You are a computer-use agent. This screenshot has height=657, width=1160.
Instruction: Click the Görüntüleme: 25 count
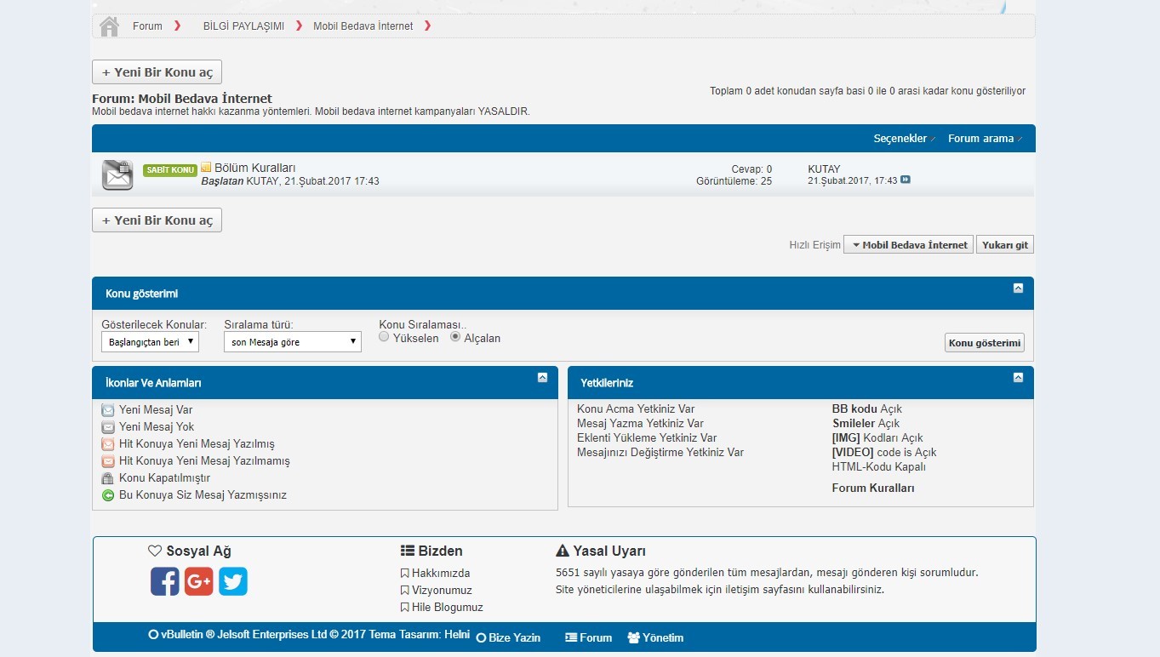(734, 181)
